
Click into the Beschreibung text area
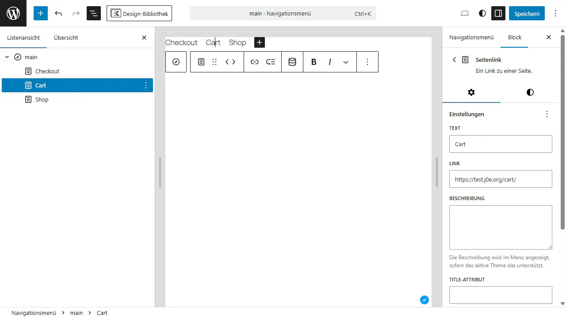(501, 227)
